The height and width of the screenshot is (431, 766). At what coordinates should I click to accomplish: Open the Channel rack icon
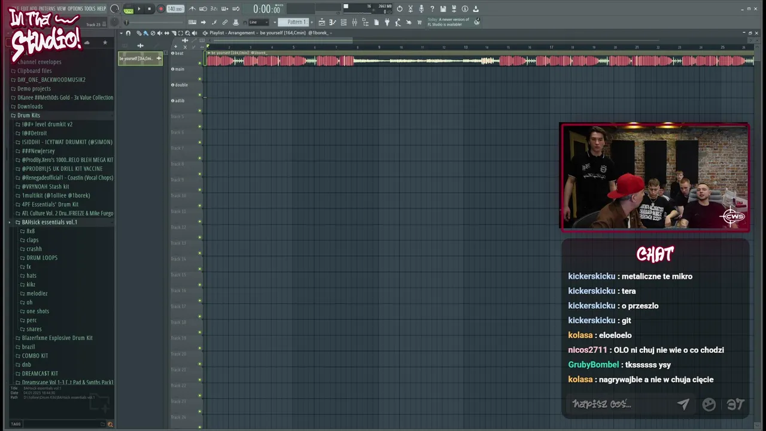point(344,22)
